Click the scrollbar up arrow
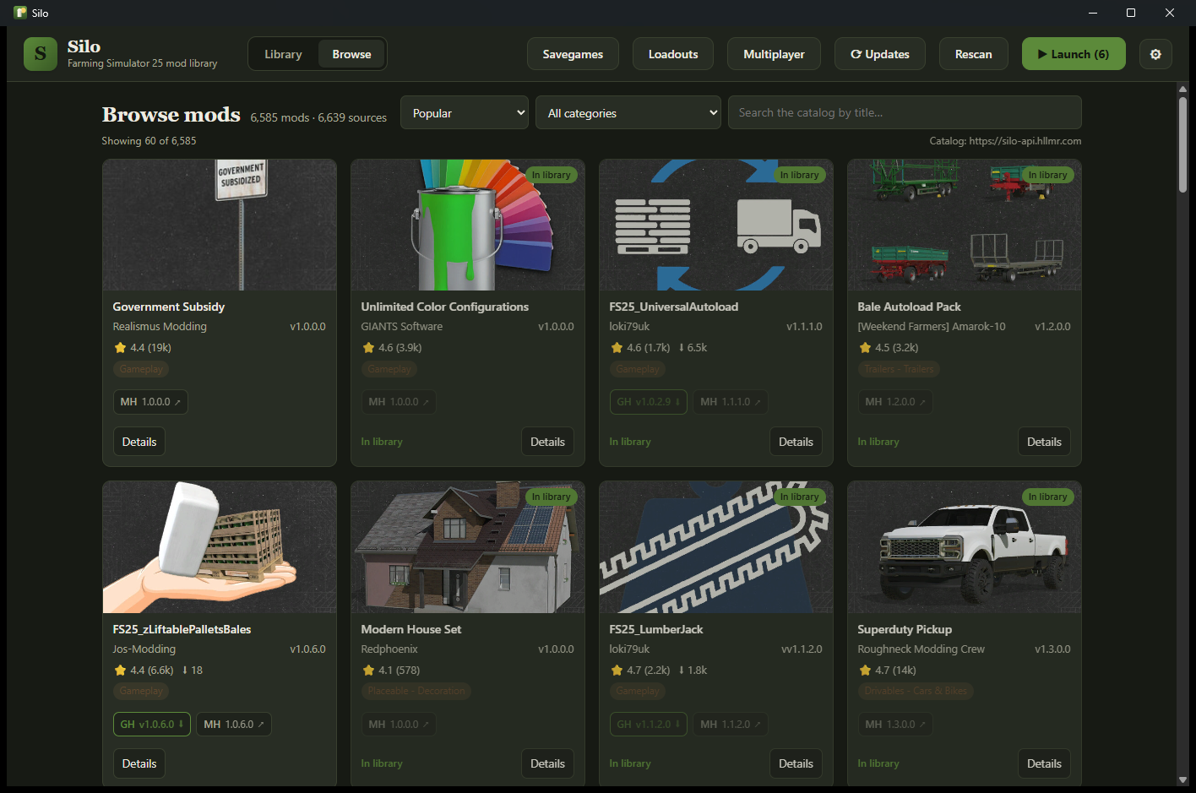The width and height of the screenshot is (1196, 793). tap(1182, 89)
